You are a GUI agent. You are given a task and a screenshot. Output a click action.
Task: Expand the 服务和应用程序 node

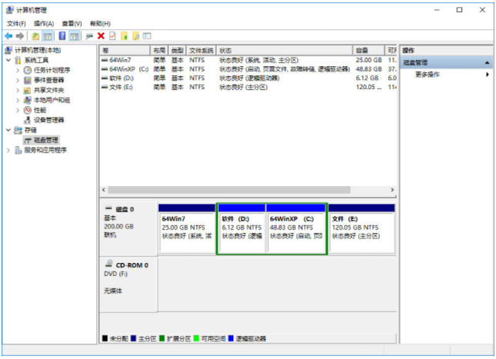click(8, 150)
